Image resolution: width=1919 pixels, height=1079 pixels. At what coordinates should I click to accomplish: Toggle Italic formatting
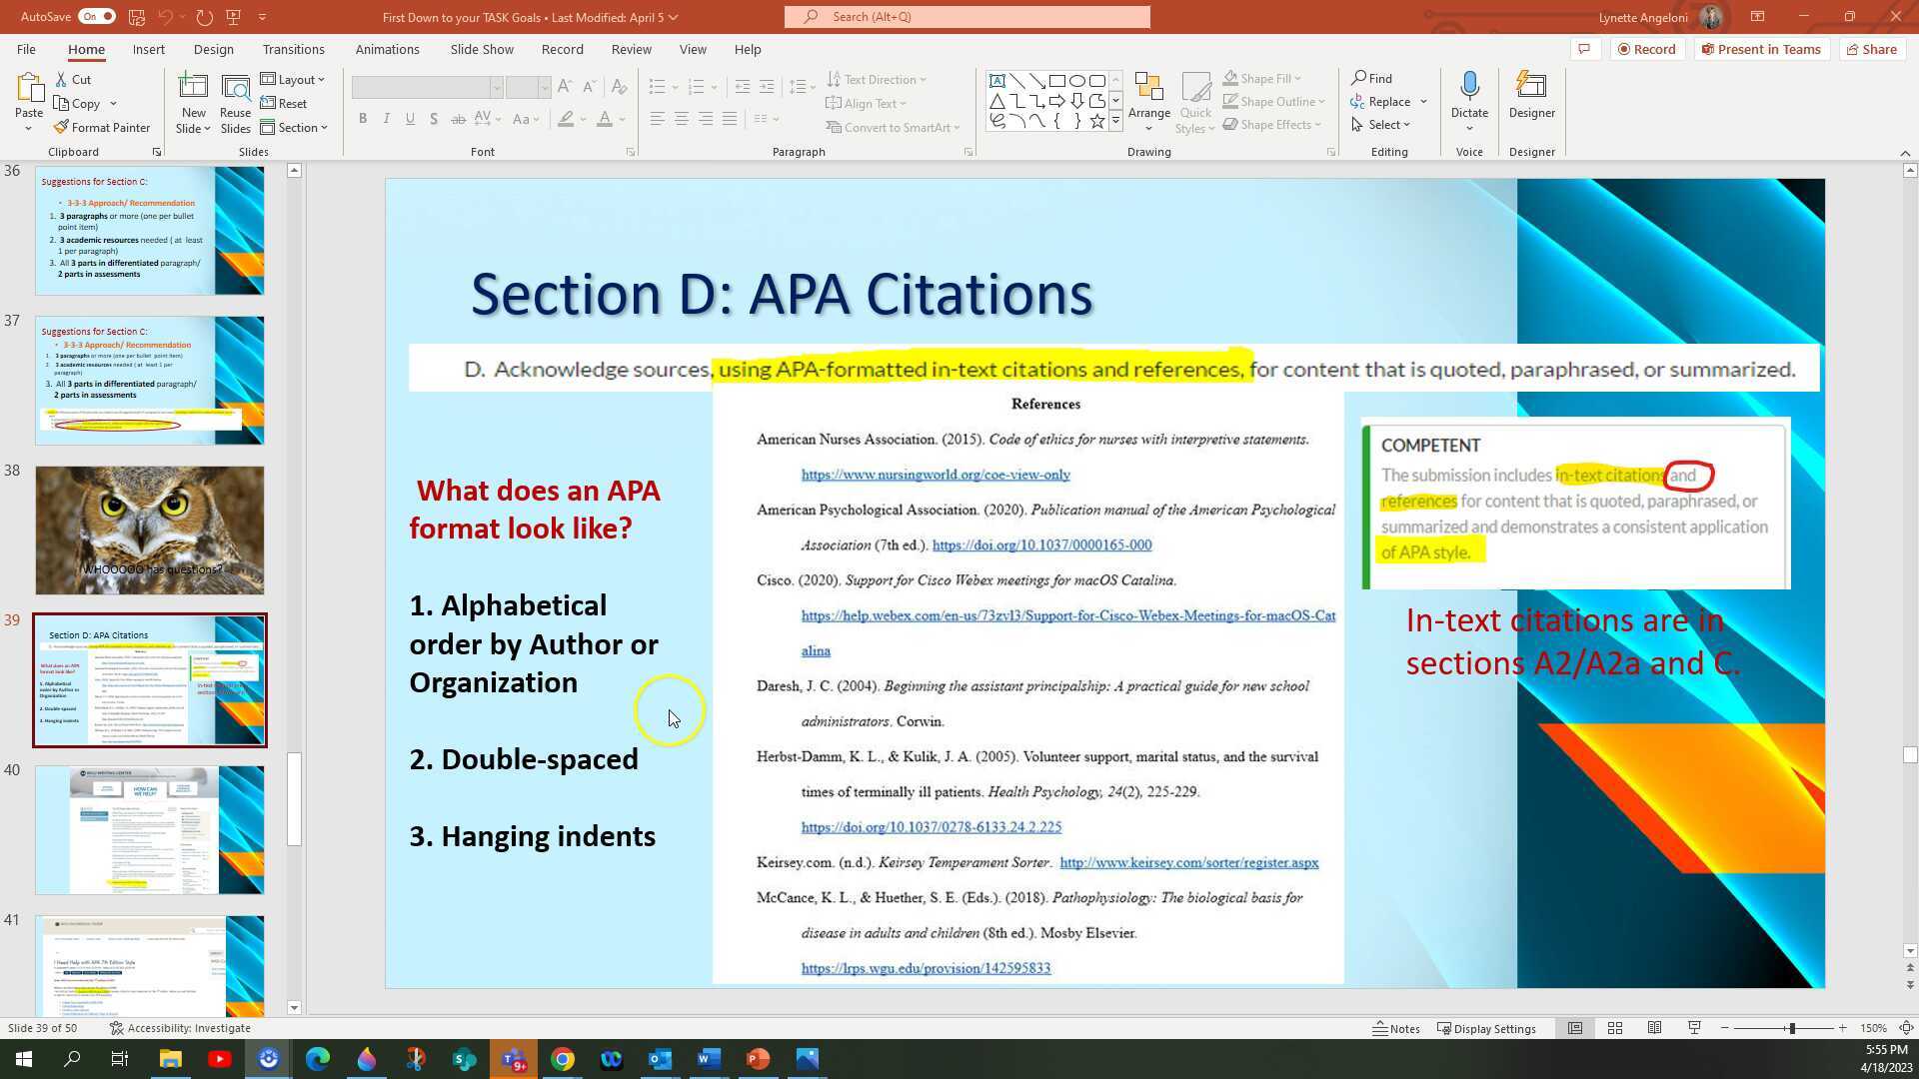(x=387, y=118)
